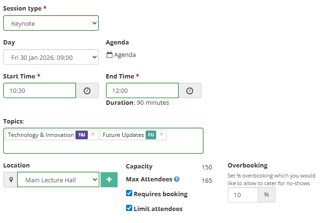Click the location map pin icon
Screen dimensions: 329x223
(10, 180)
